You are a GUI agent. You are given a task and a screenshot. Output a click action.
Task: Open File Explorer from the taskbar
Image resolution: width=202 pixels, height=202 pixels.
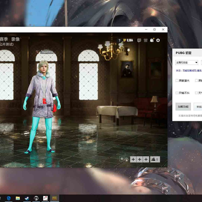click(x=18, y=198)
